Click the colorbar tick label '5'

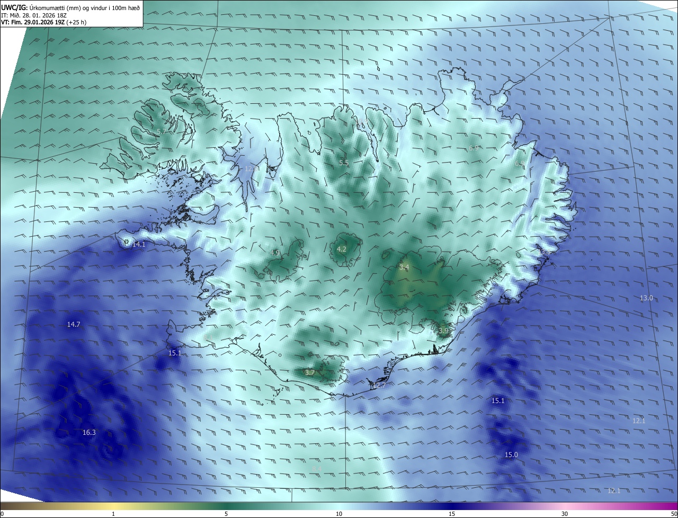pos(226,514)
